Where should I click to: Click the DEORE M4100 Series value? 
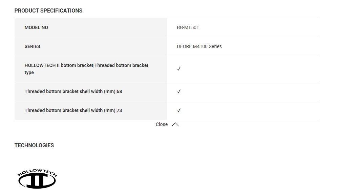(x=199, y=47)
